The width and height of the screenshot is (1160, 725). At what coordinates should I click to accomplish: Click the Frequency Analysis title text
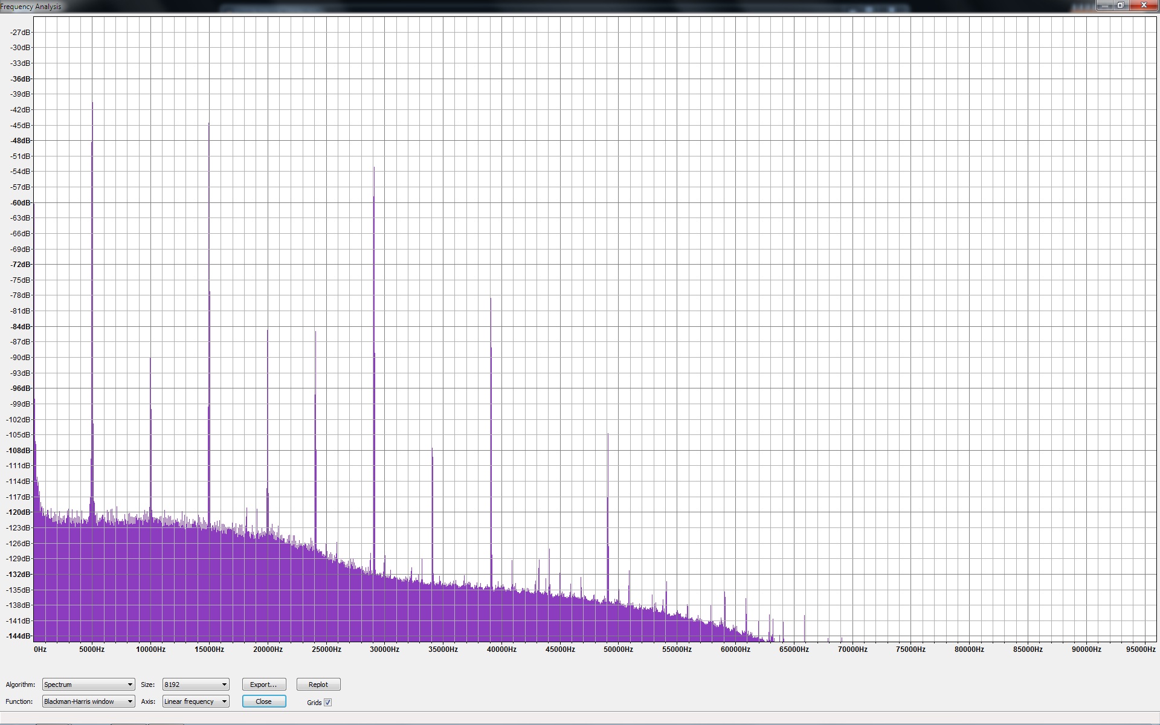(31, 7)
